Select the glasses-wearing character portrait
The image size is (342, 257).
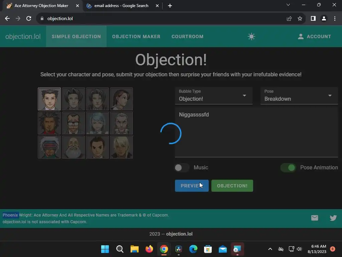[x=73, y=123]
